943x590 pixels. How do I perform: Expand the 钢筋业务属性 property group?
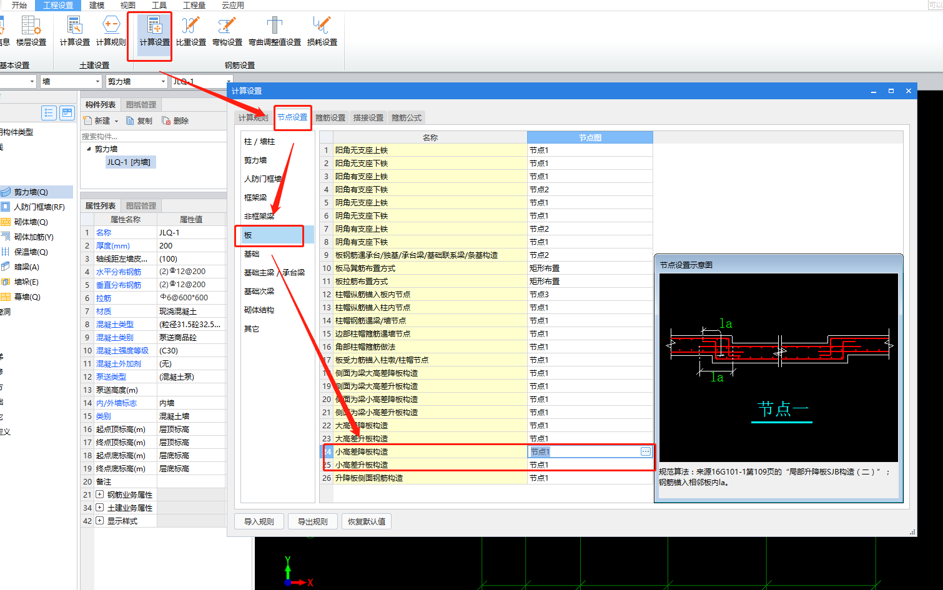[x=99, y=494]
